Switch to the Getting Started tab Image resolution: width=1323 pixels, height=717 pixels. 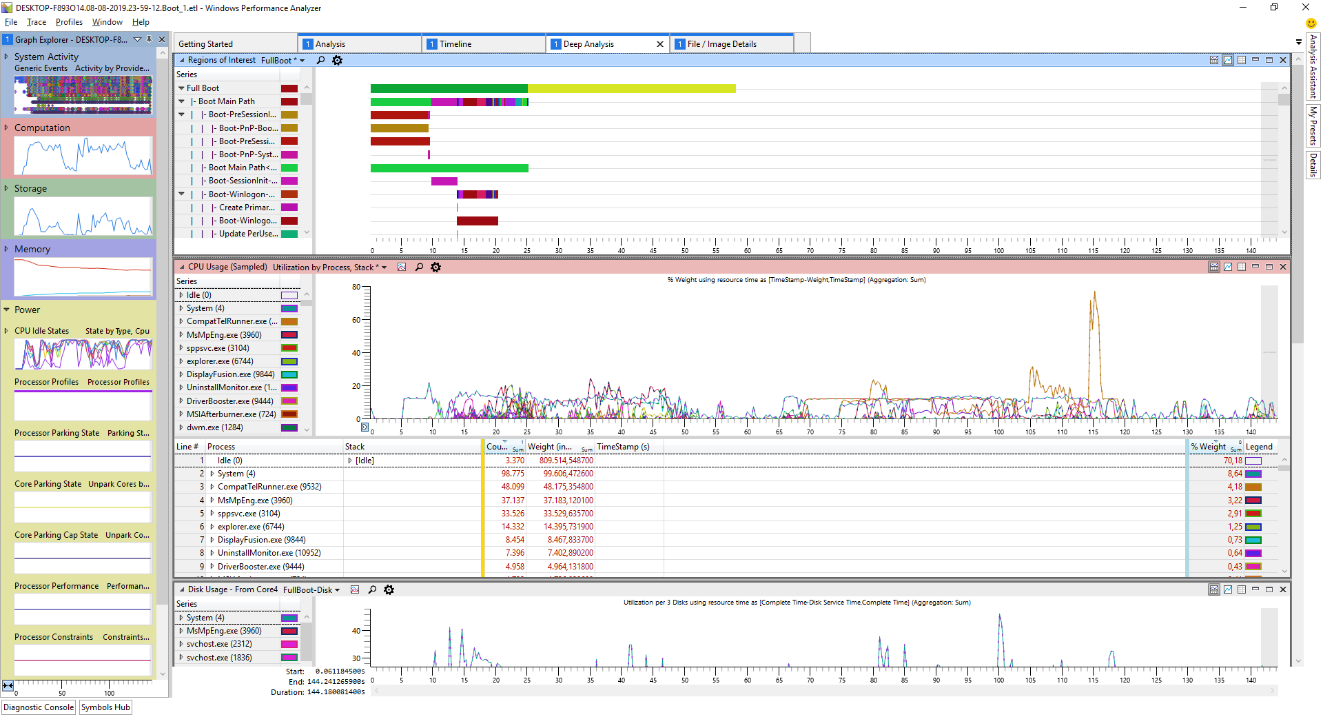(235, 44)
